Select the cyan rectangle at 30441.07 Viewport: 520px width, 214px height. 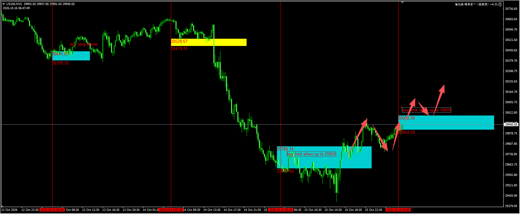[71, 56]
